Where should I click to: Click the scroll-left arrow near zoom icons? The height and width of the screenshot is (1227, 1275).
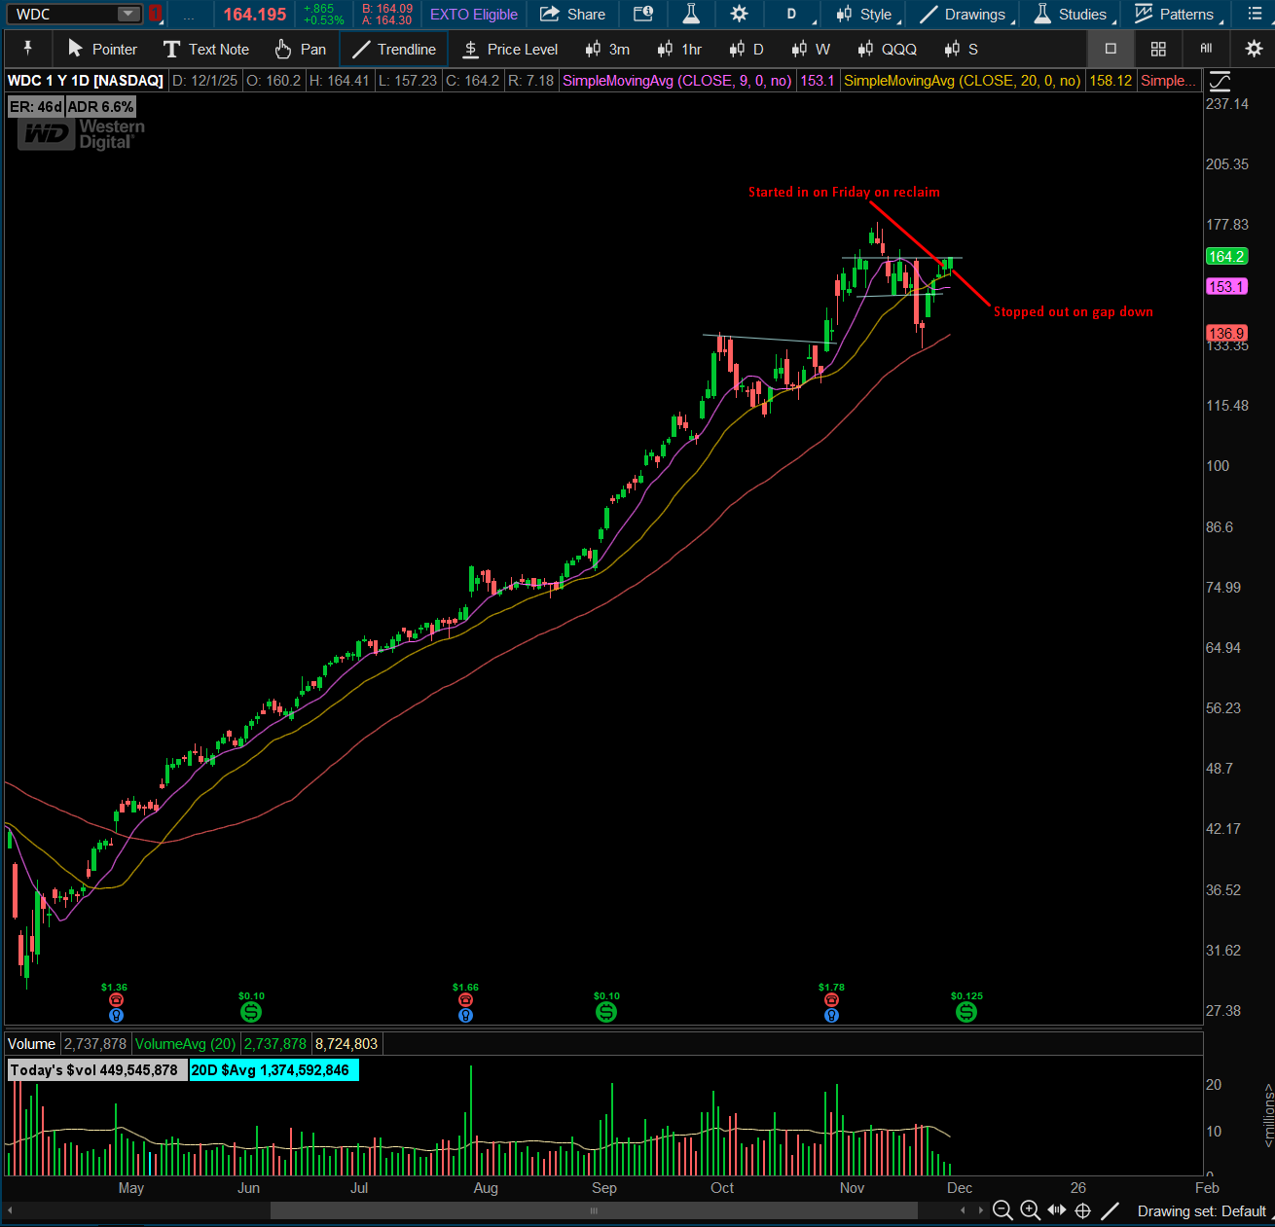[x=963, y=1211]
